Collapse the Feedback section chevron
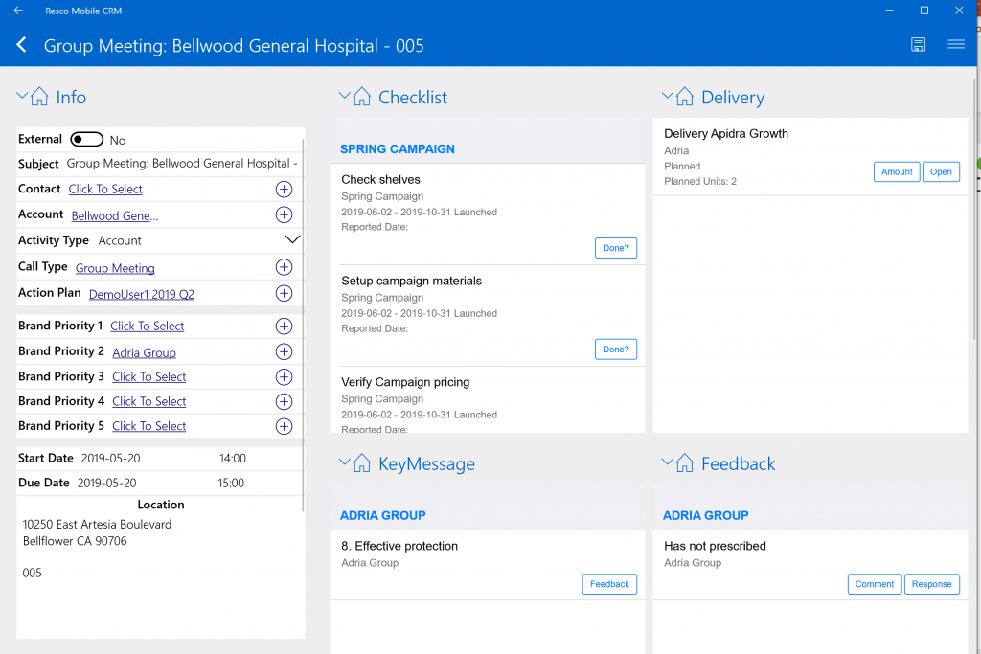This screenshot has width=981, height=654. [x=667, y=462]
